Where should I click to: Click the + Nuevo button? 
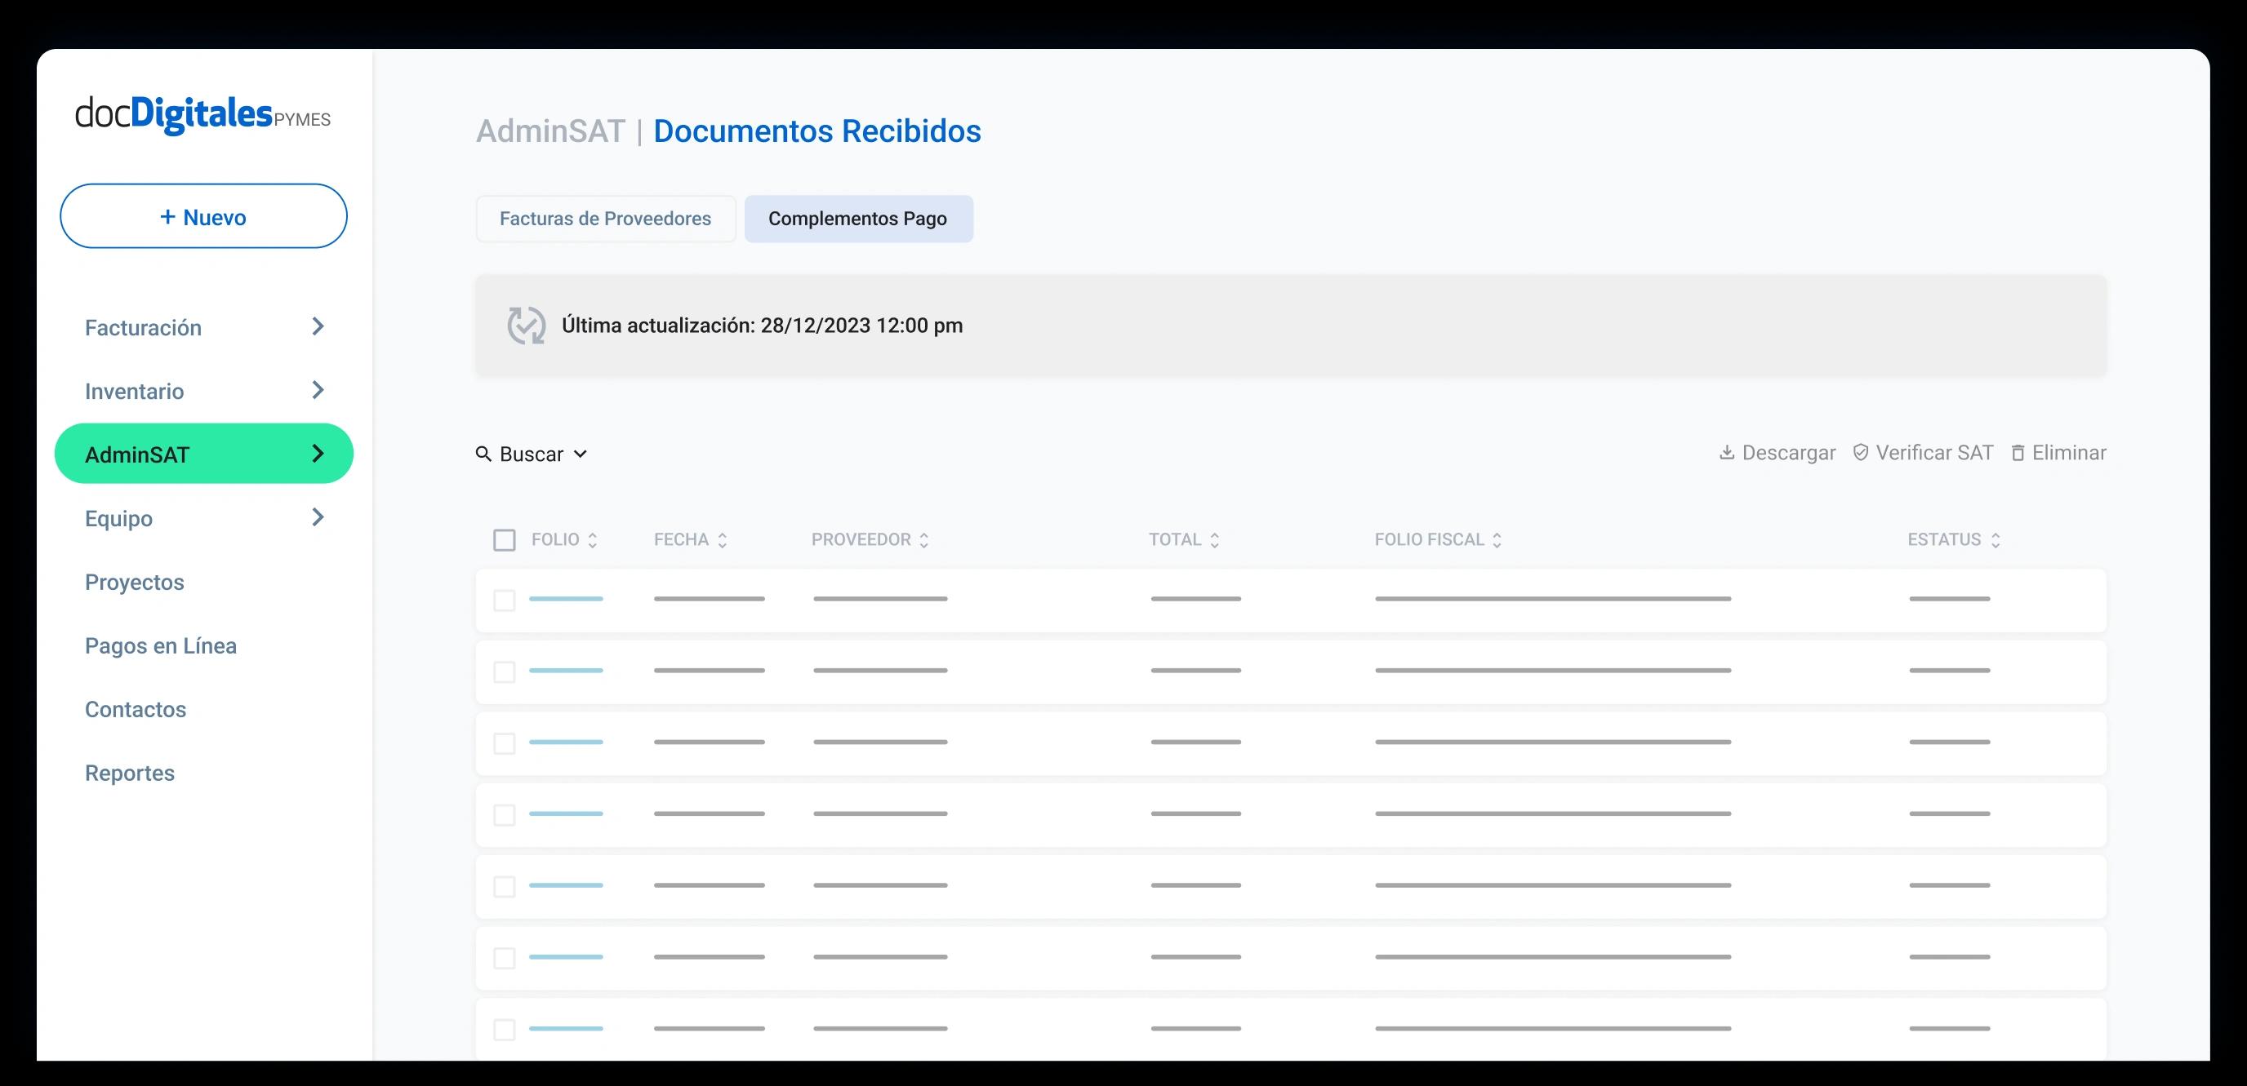coord(203,216)
